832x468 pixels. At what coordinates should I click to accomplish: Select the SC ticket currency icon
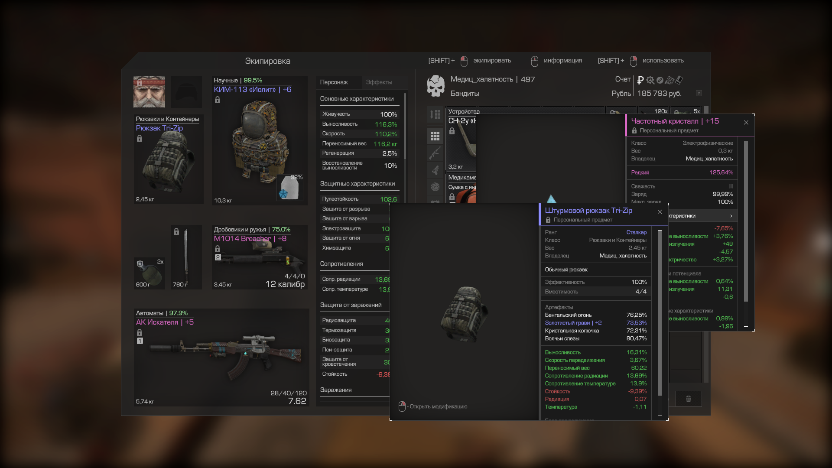tap(669, 80)
